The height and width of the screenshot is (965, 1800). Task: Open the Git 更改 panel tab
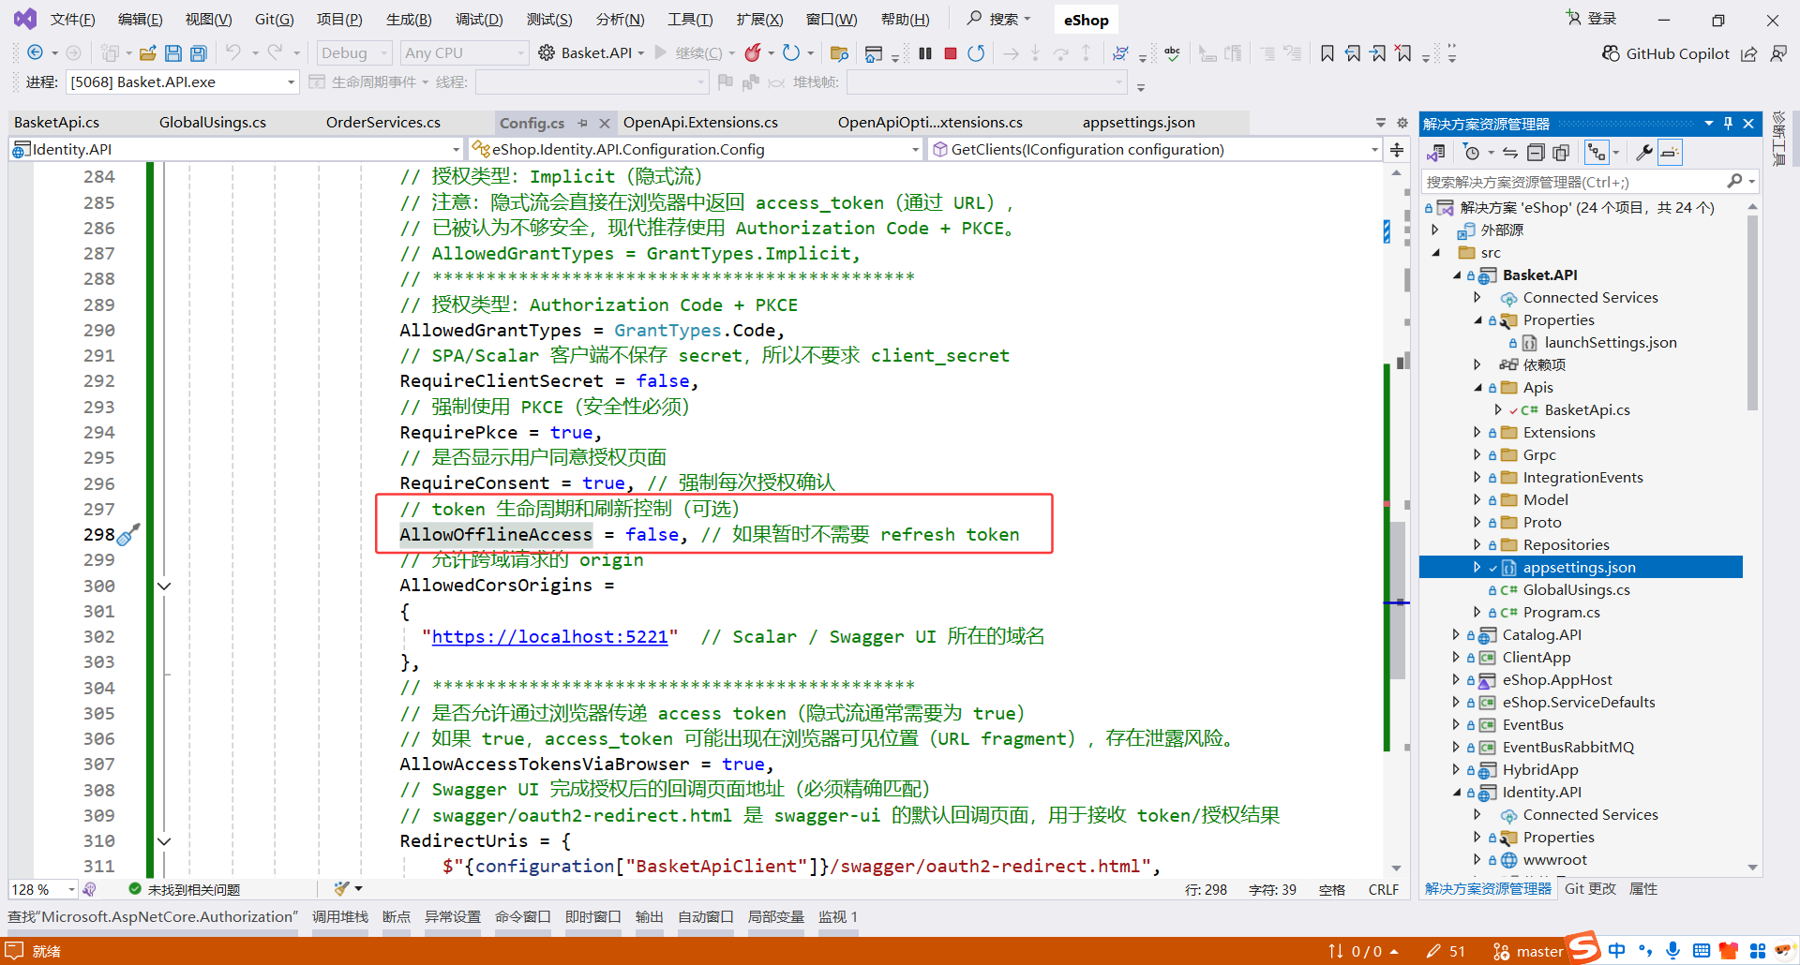pyautogui.click(x=1591, y=888)
